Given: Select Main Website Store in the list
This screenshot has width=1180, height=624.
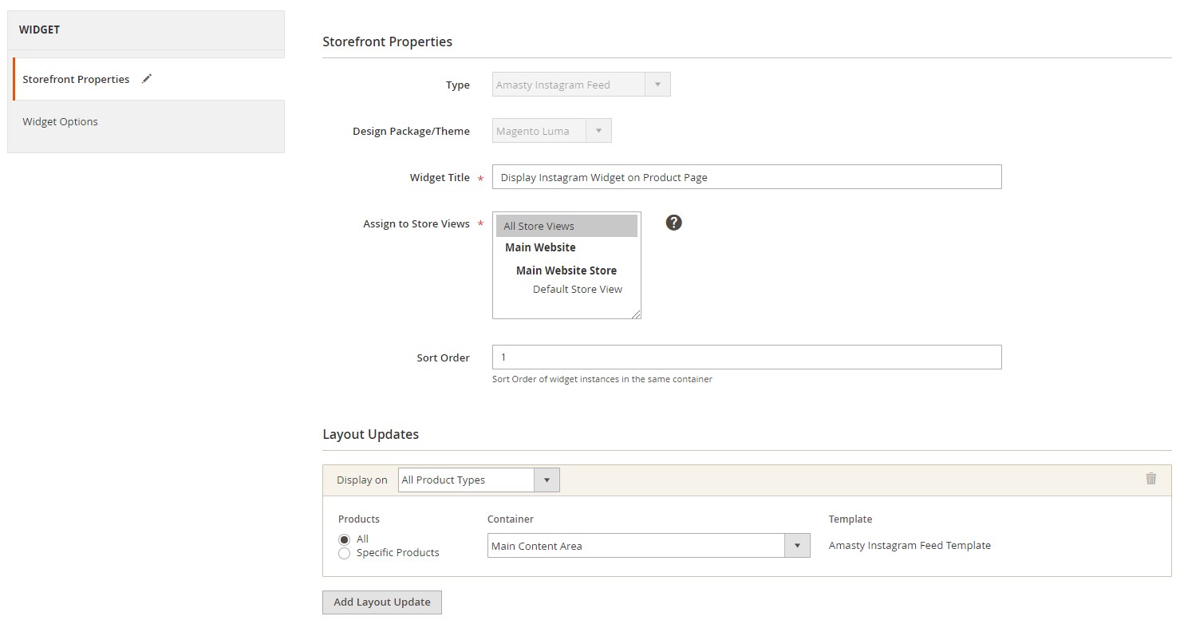Looking at the screenshot, I should coord(566,271).
